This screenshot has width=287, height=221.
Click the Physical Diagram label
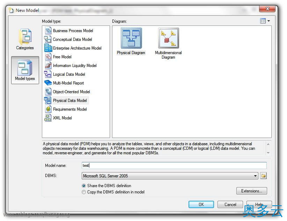131,53
